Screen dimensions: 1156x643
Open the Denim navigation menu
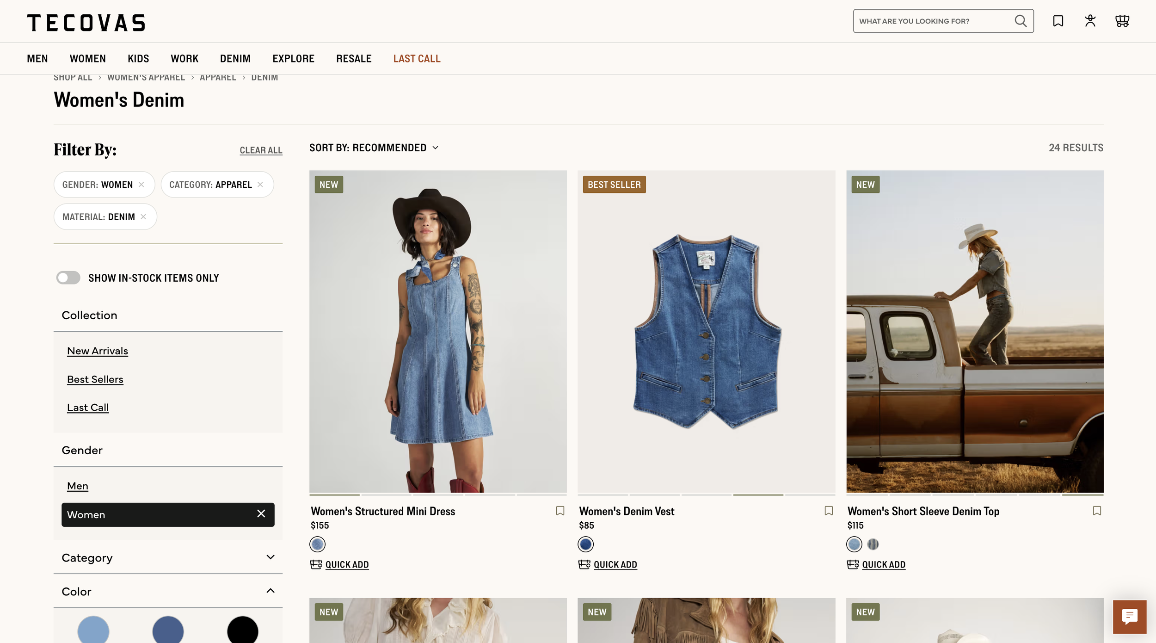coord(235,59)
